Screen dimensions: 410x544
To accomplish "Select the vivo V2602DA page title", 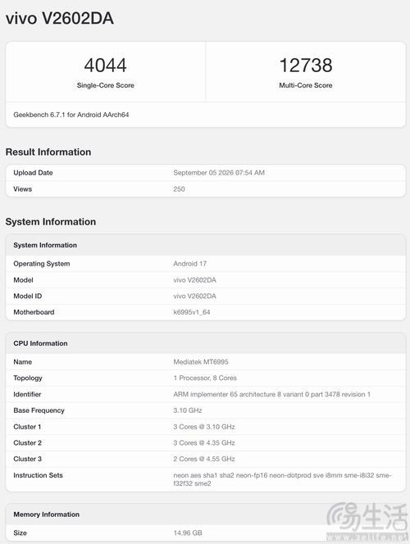I will [60, 18].
